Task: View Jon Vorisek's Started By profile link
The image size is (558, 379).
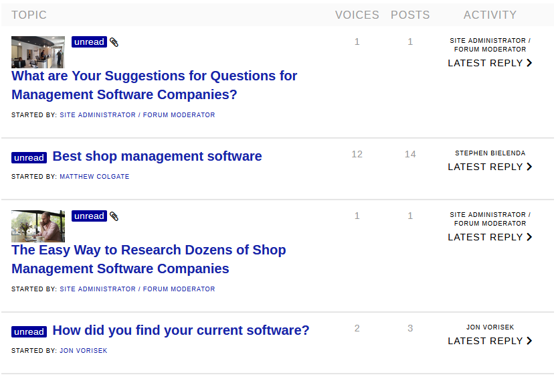Action: pyautogui.click(x=83, y=351)
